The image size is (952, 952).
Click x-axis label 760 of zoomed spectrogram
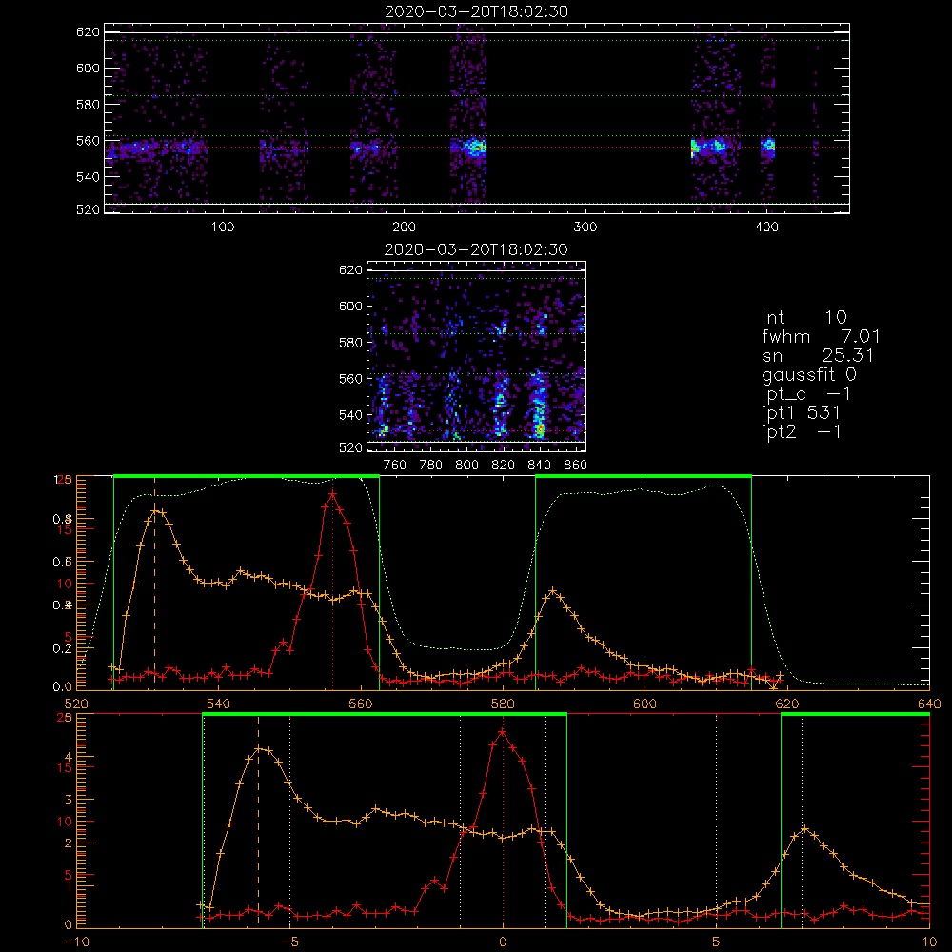pyautogui.click(x=395, y=466)
